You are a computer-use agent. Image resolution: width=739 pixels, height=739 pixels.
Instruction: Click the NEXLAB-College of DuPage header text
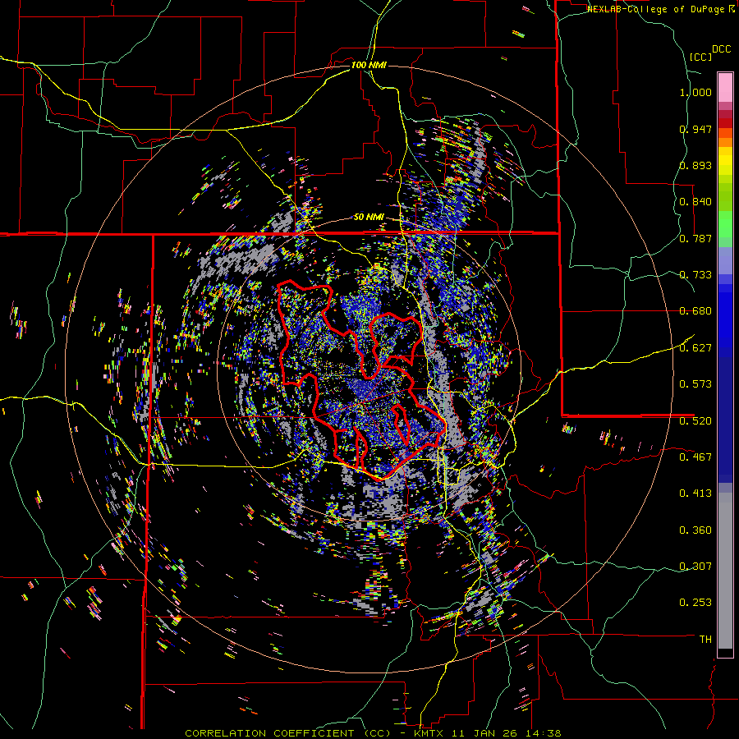coord(655,9)
